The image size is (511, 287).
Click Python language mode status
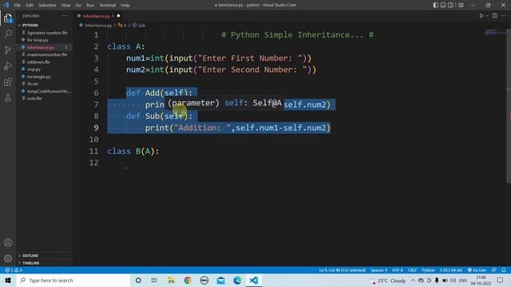(x=428, y=270)
